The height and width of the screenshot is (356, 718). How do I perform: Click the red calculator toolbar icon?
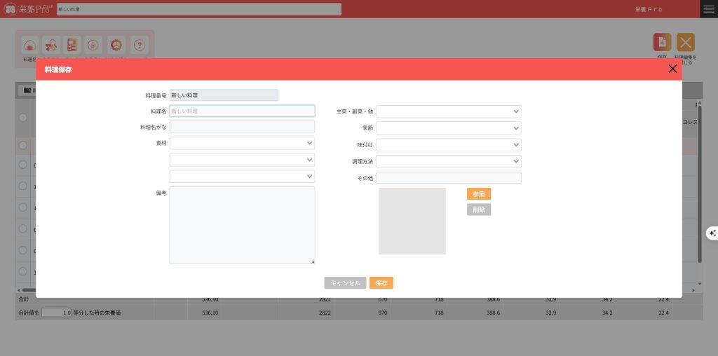[x=72, y=46]
